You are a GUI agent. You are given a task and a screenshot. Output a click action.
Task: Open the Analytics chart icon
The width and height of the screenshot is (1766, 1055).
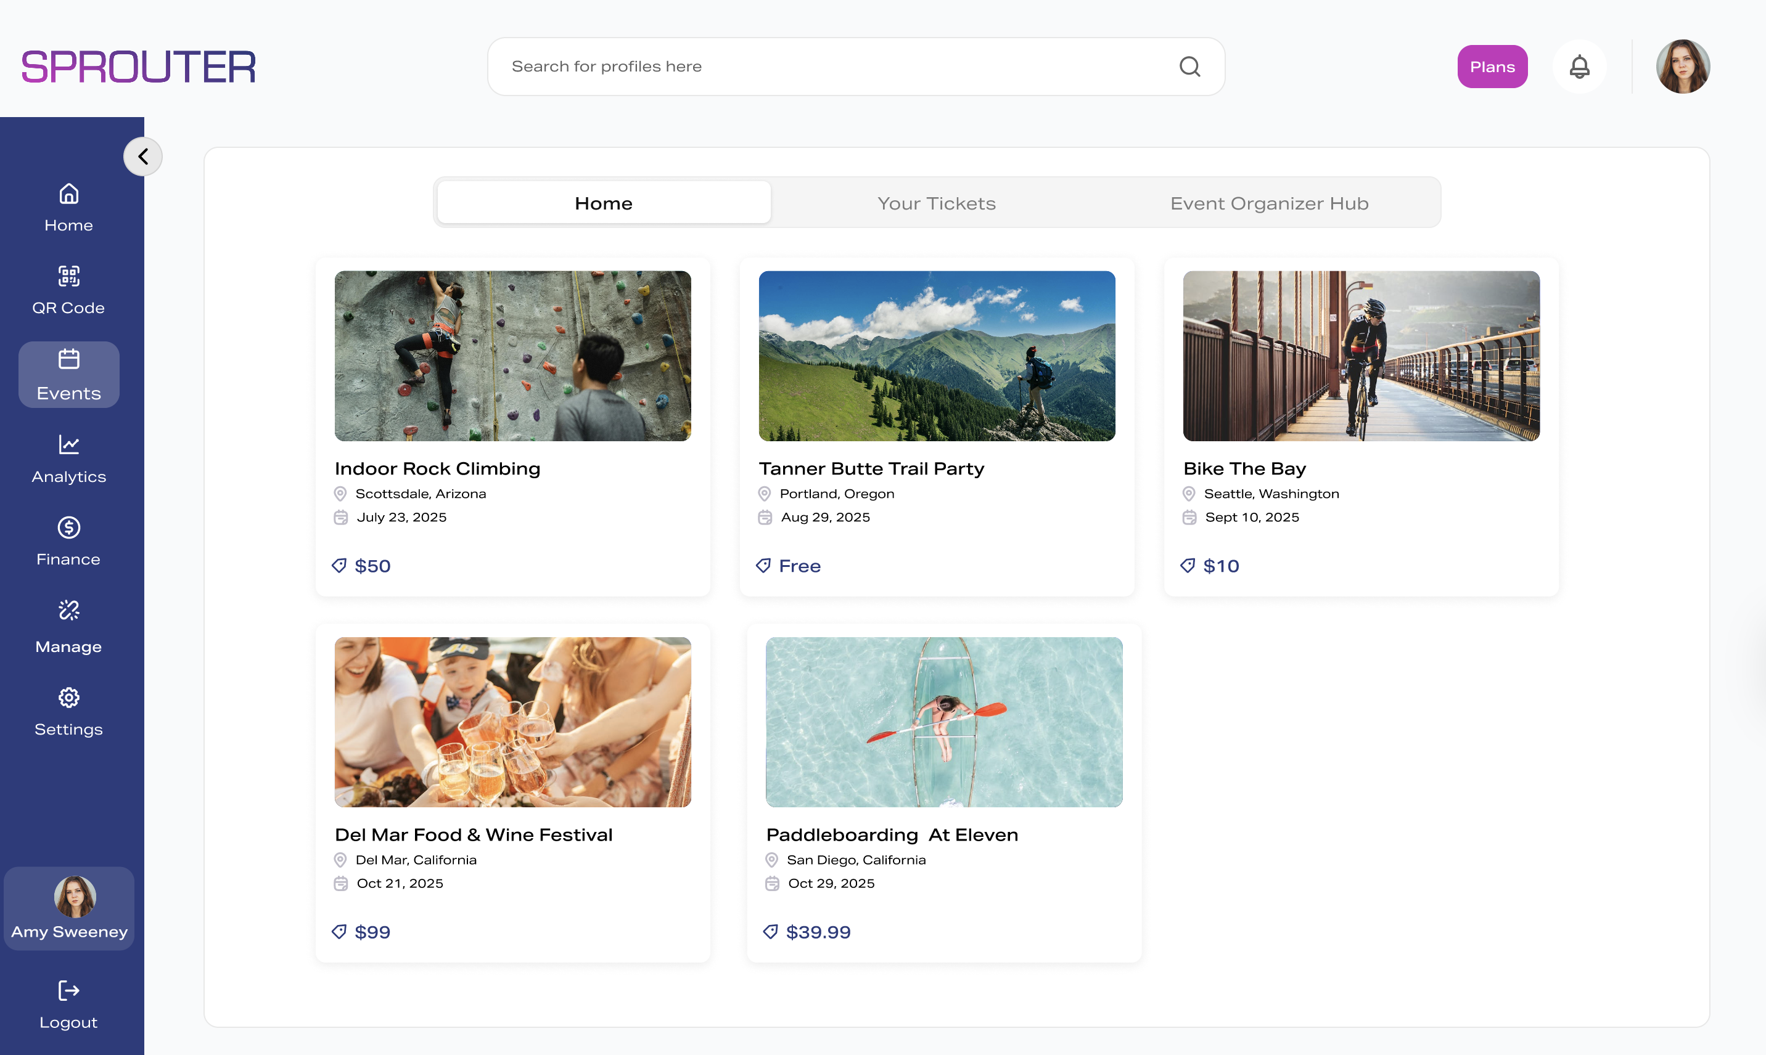[x=68, y=444]
